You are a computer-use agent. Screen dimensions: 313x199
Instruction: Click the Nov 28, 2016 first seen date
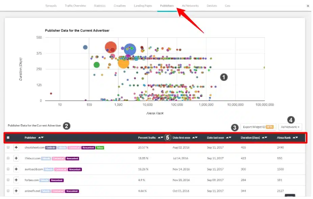(x=181, y=180)
